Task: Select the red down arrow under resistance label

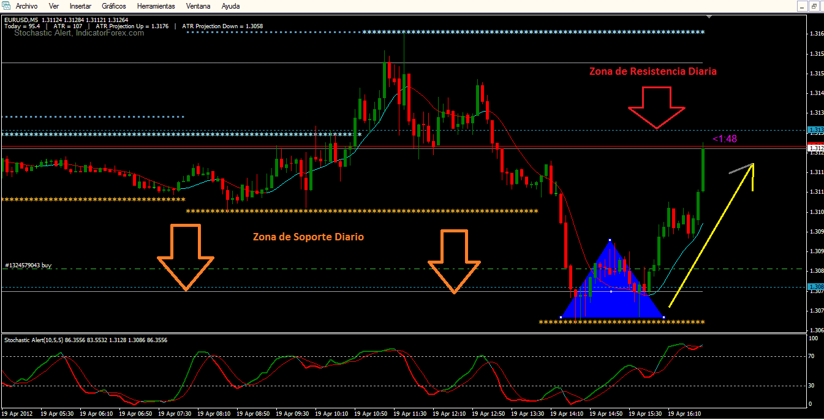Action: pyautogui.click(x=657, y=108)
